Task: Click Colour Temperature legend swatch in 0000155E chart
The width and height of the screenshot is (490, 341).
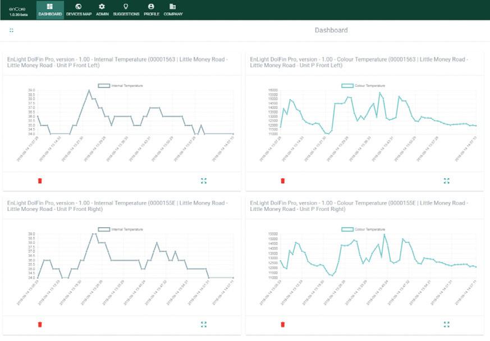Action: 347,229
